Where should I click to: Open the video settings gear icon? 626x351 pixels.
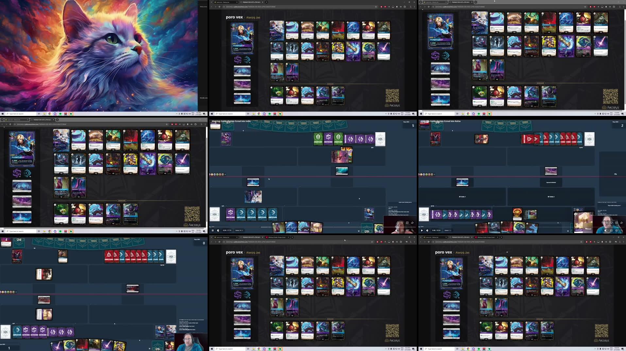pos(407,230)
